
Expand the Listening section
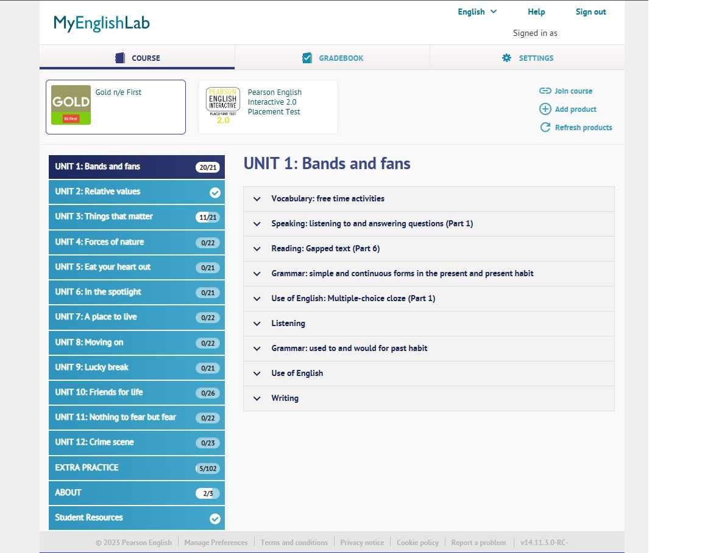[x=429, y=323]
